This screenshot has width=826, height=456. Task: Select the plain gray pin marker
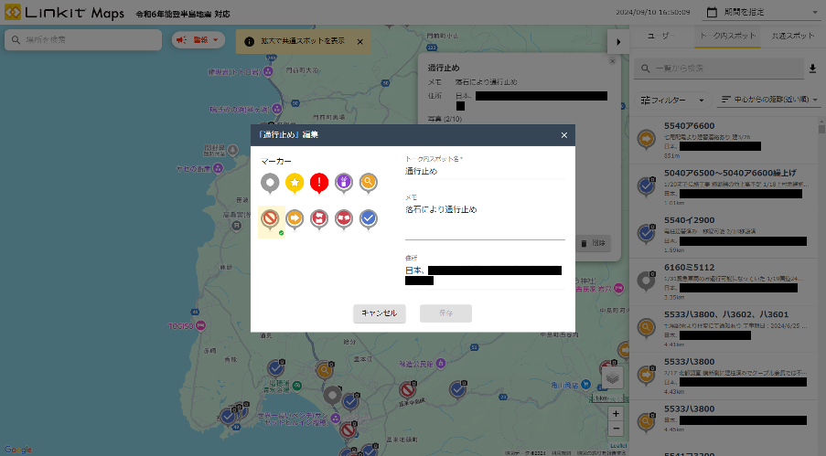[x=270, y=184]
